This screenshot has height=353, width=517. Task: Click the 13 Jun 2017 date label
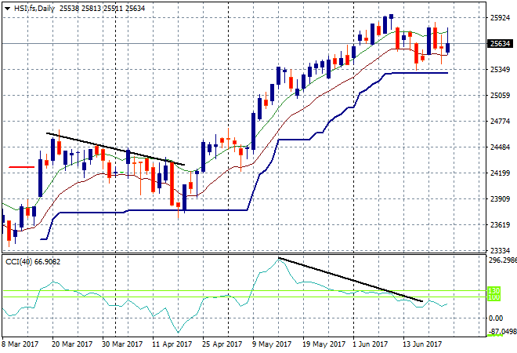[422, 344]
